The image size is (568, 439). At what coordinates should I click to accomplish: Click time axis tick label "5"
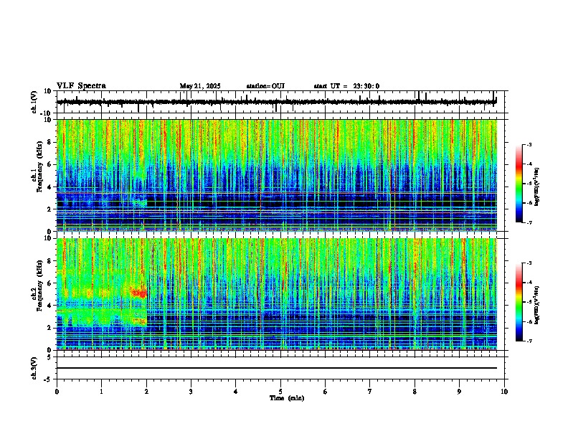[x=280, y=392]
